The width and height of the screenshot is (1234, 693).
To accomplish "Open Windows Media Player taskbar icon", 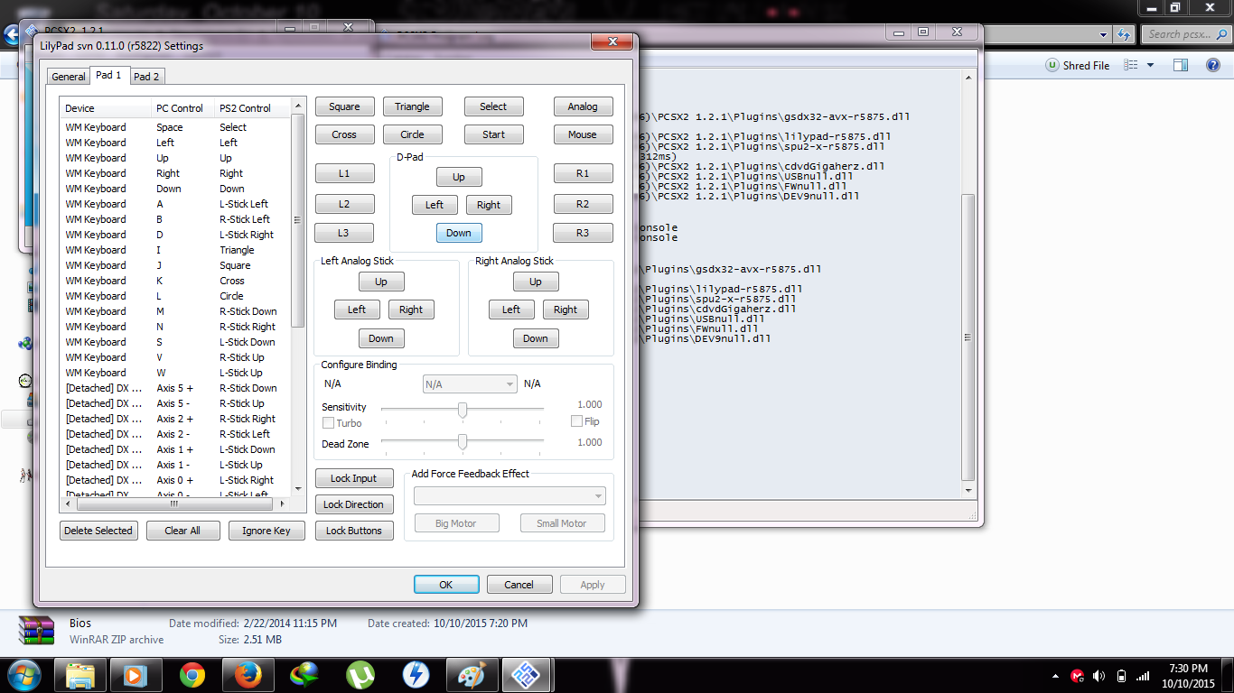I will coord(136,675).
